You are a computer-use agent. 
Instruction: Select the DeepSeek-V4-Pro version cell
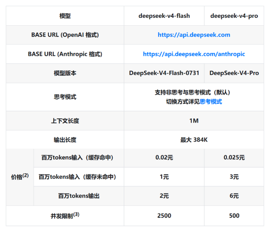(234, 73)
